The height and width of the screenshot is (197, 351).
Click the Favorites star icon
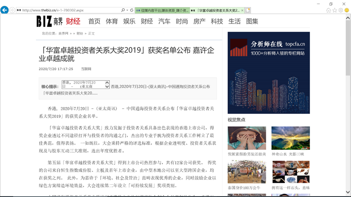[335, 10]
